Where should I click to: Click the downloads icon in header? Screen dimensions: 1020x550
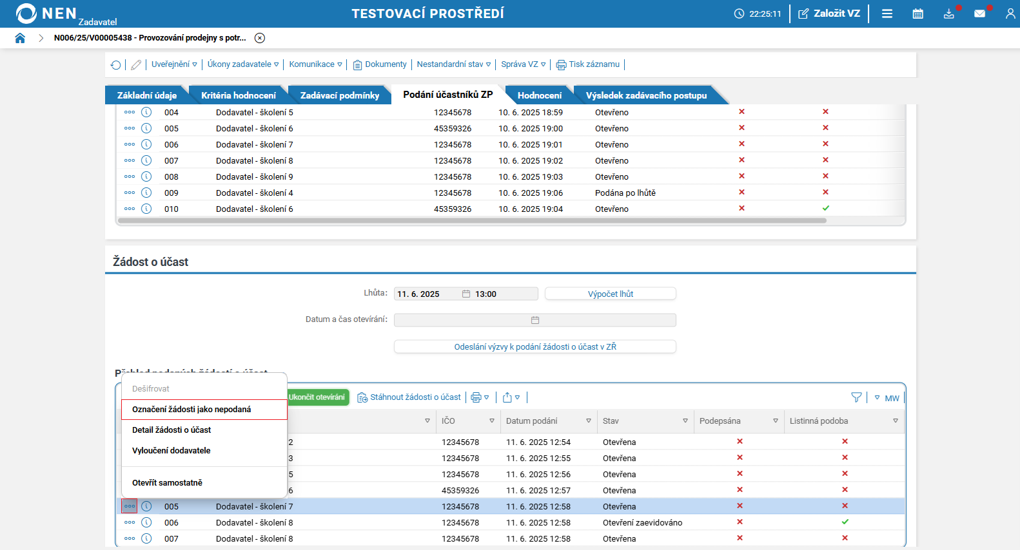pos(948,14)
